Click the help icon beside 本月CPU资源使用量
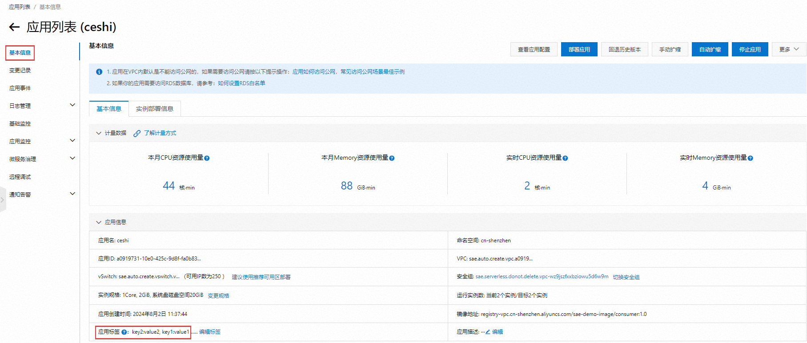The image size is (807, 343). coord(207,158)
